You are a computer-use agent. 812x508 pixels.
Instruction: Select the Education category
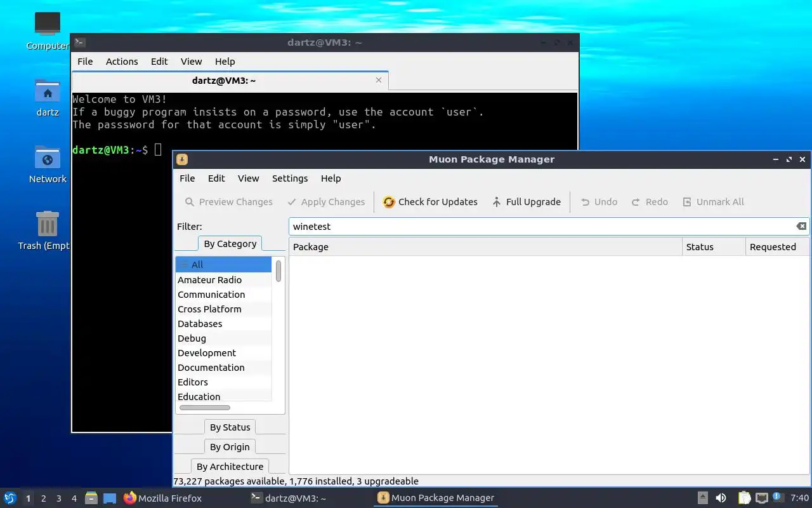coord(223,397)
